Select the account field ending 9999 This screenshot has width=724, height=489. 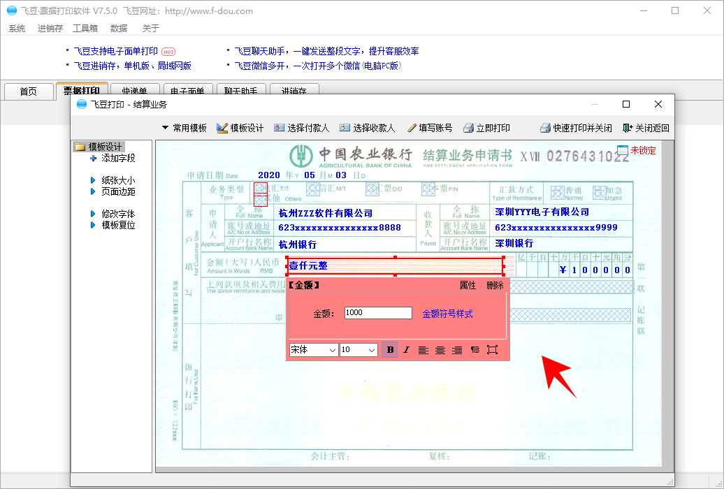coord(556,228)
